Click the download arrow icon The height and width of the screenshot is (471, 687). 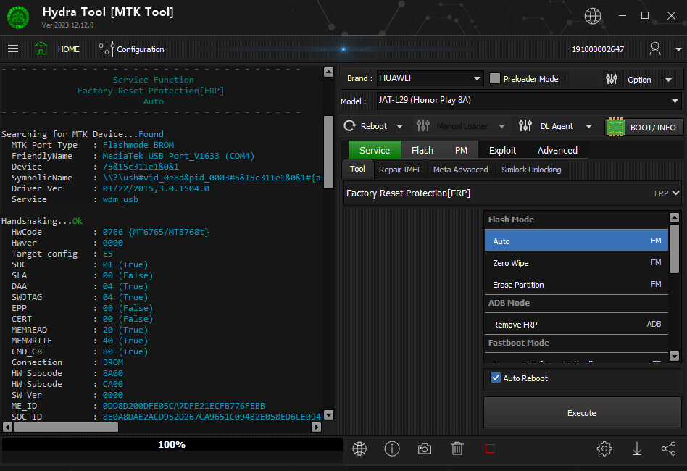[x=636, y=449]
